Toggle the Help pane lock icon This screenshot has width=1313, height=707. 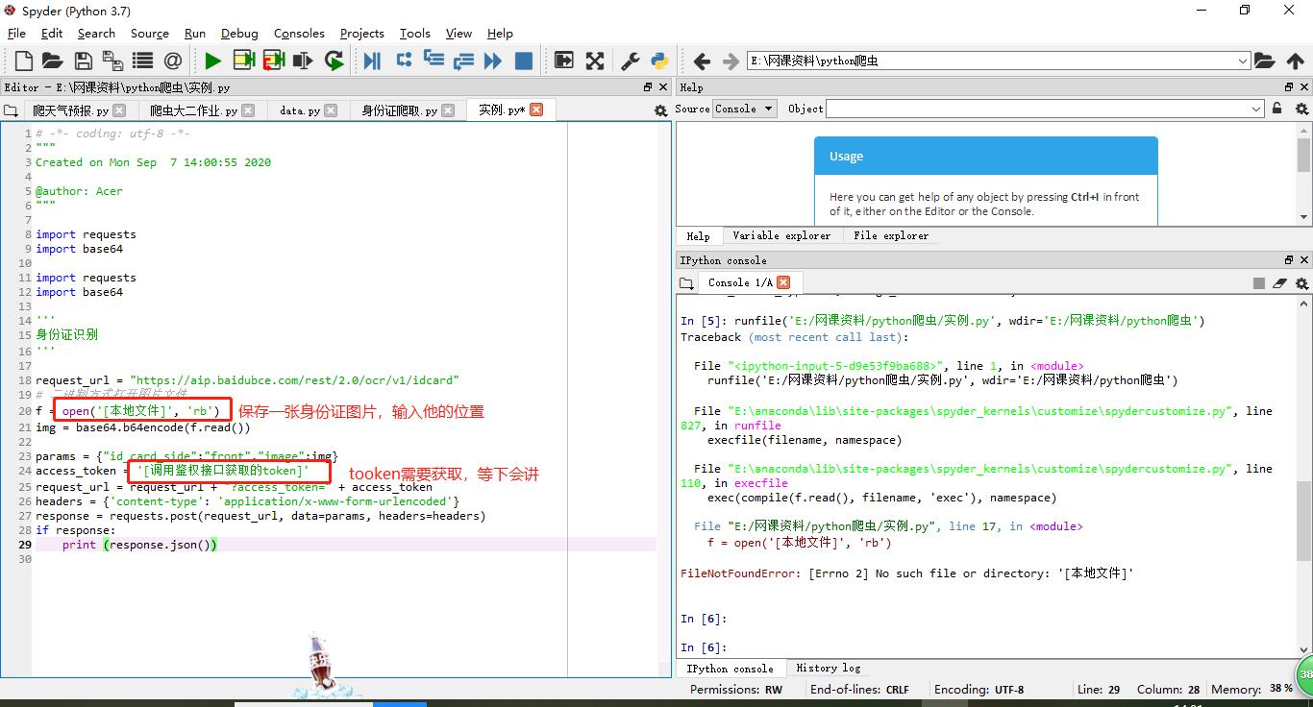1276,109
